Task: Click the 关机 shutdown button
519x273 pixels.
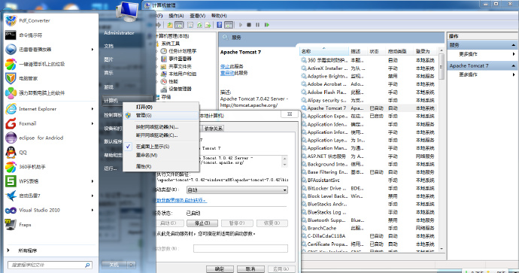Action: pos(114,265)
